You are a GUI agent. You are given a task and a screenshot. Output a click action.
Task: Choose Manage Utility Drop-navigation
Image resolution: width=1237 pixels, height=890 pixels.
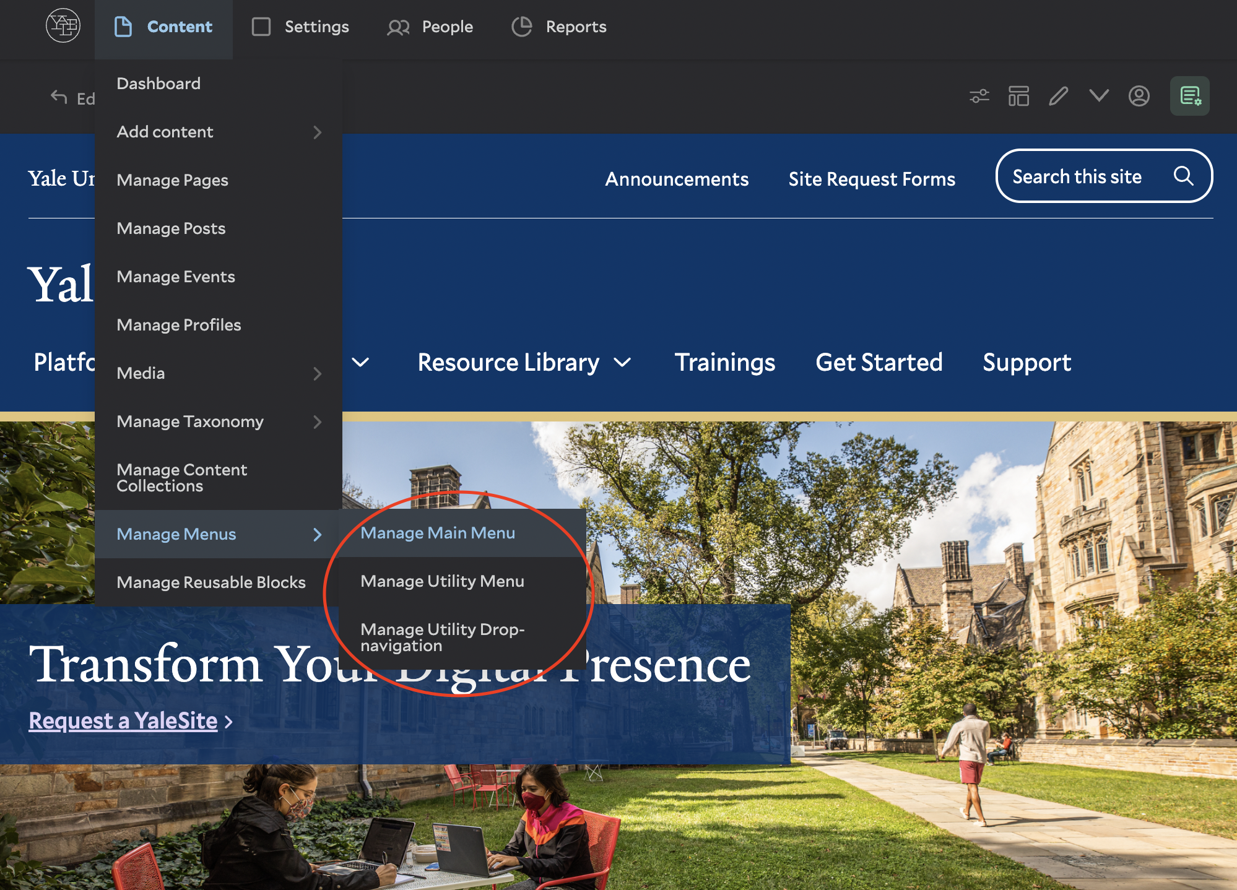[x=462, y=637]
